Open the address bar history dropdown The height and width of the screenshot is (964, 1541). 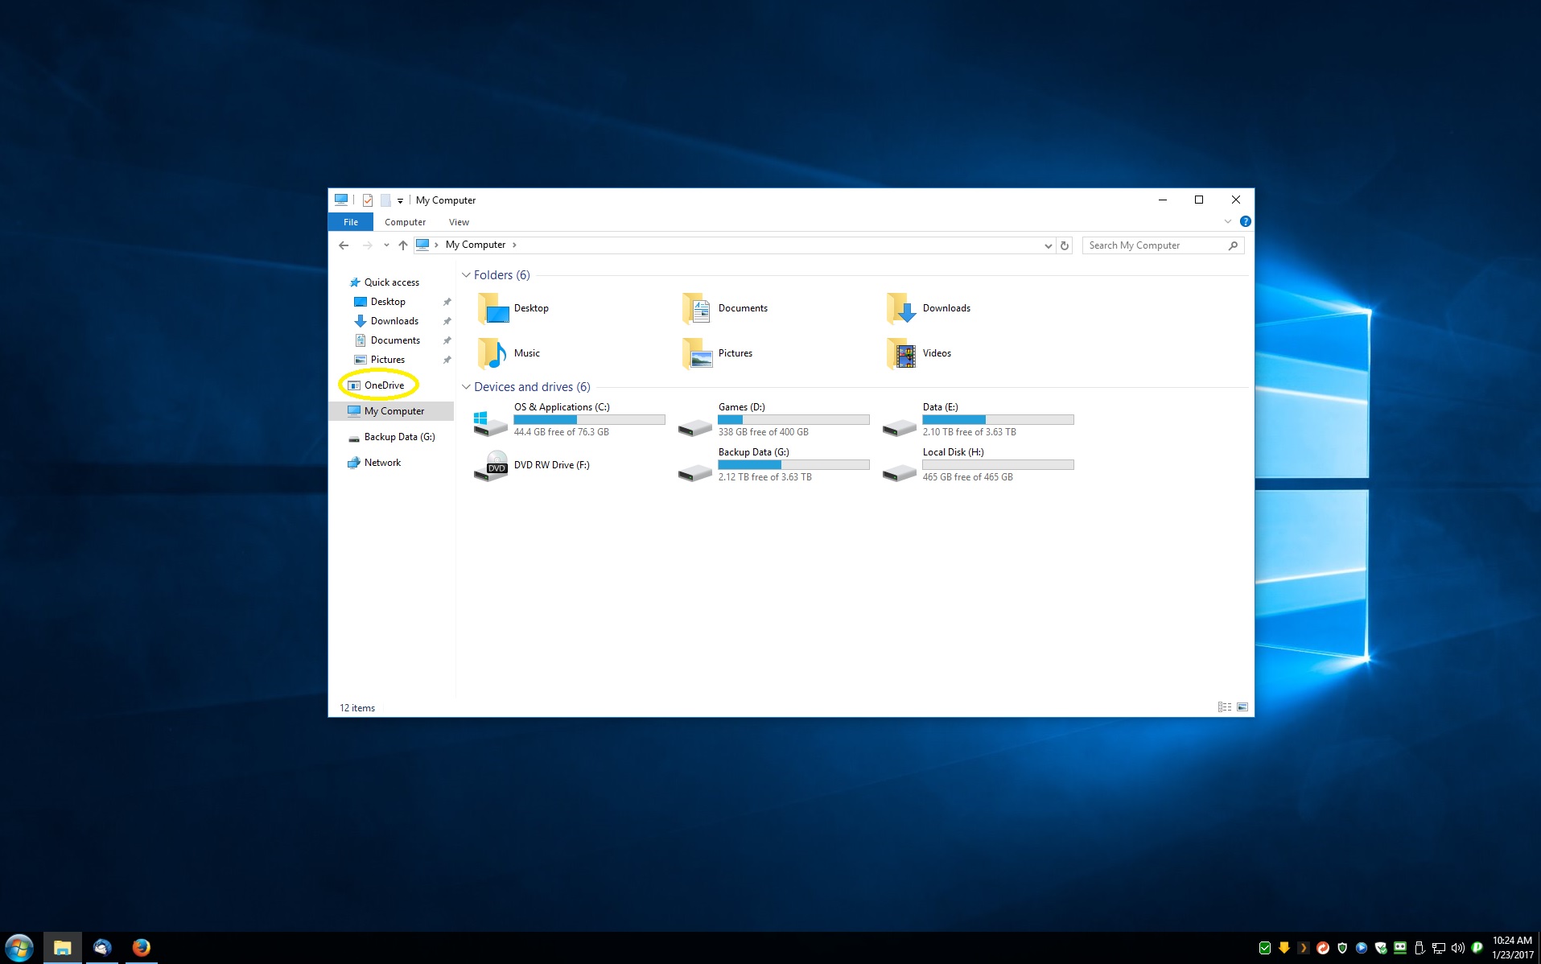click(x=1048, y=245)
